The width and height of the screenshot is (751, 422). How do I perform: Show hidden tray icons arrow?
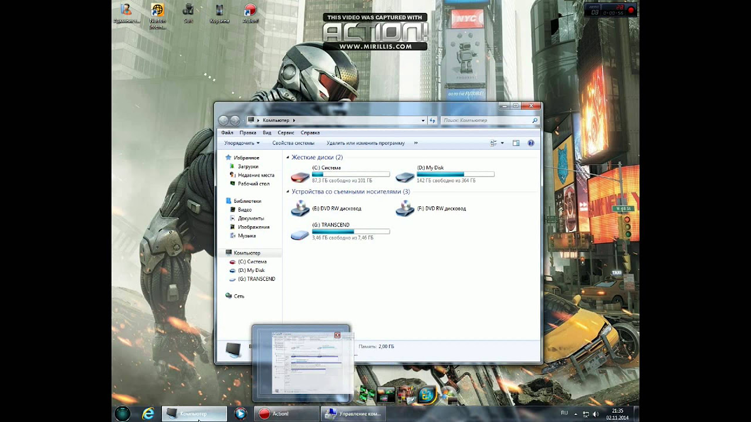point(576,414)
